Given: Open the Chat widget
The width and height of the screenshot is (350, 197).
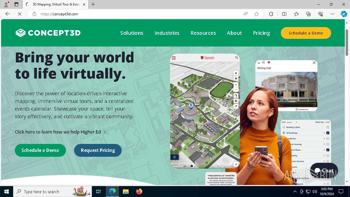Looking at the screenshot, I should [324, 170].
